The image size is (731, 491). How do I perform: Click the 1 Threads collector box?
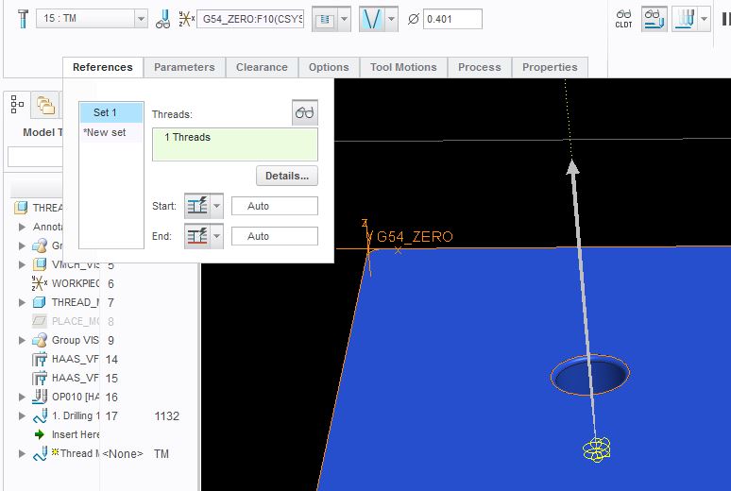click(x=235, y=144)
